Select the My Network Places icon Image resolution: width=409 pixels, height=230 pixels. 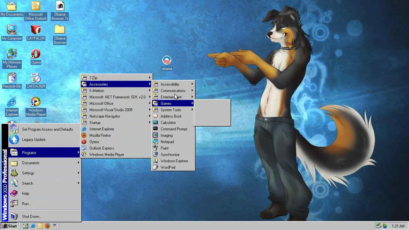click(x=12, y=58)
